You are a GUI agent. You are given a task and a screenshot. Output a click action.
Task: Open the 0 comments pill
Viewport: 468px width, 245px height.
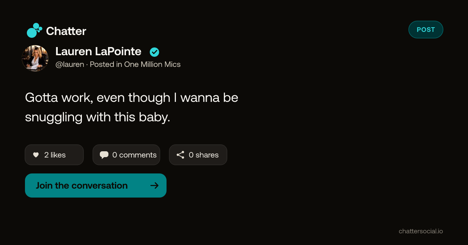click(x=126, y=155)
